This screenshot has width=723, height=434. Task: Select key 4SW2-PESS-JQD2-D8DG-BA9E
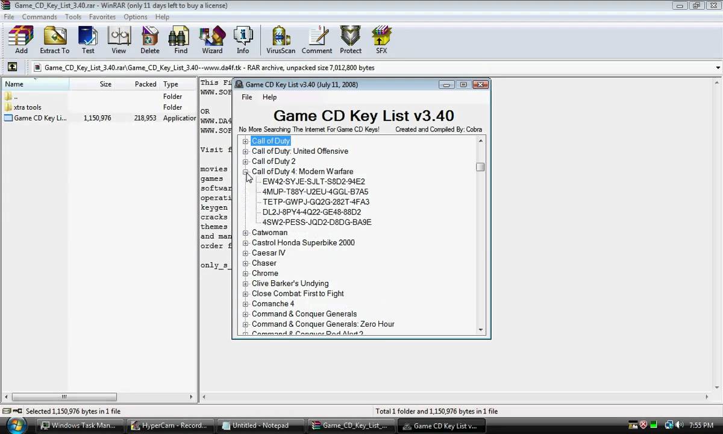[x=317, y=222]
